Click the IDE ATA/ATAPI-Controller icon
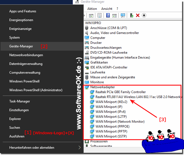 click(87, 67)
